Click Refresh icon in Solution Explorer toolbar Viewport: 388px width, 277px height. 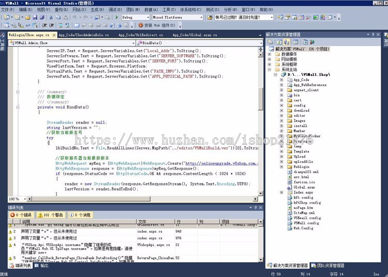tap(279, 42)
